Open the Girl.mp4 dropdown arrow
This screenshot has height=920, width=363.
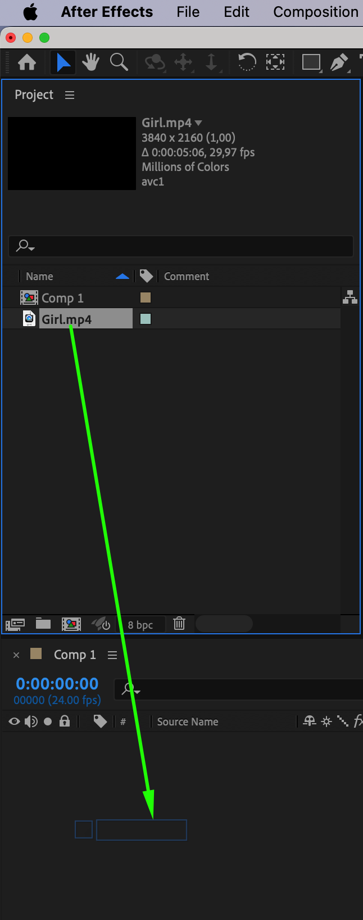coord(198,123)
